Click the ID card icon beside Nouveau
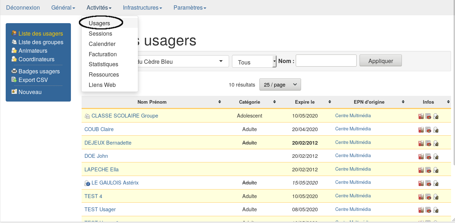Image resolution: width=455 pixels, height=223 pixels. coord(14,92)
